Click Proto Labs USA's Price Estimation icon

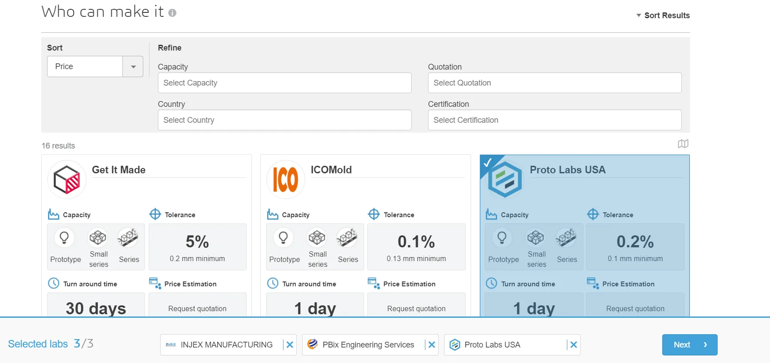(x=593, y=283)
